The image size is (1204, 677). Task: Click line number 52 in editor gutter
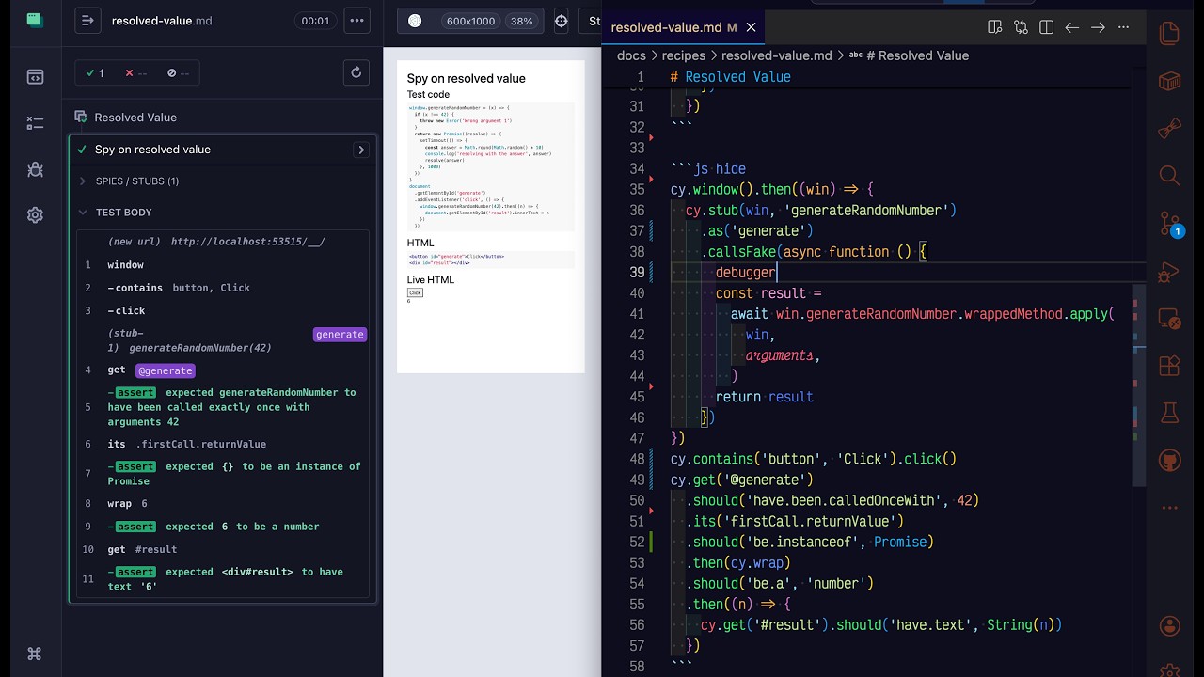[637, 542]
